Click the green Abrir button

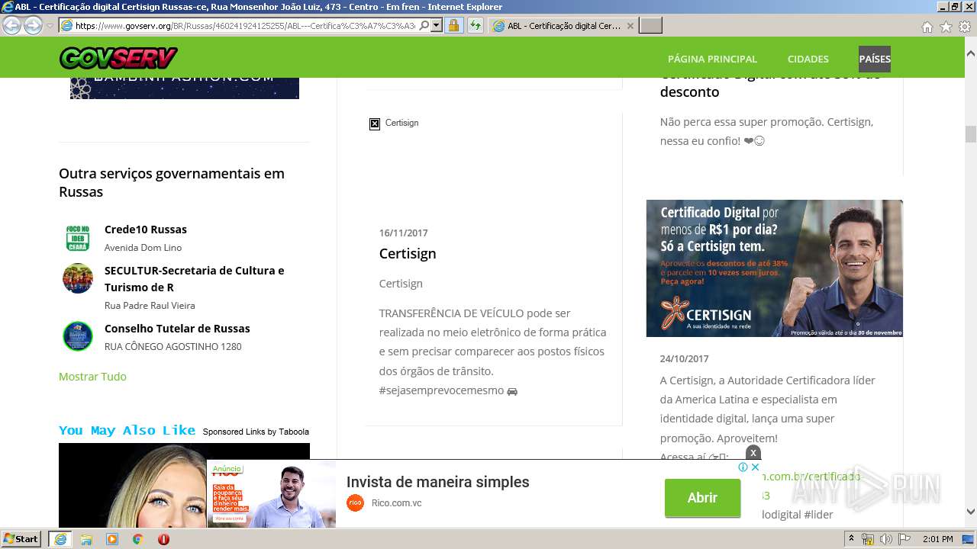[702, 498]
